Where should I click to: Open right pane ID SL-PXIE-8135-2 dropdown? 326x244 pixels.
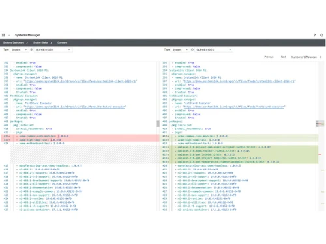(214, 50)
